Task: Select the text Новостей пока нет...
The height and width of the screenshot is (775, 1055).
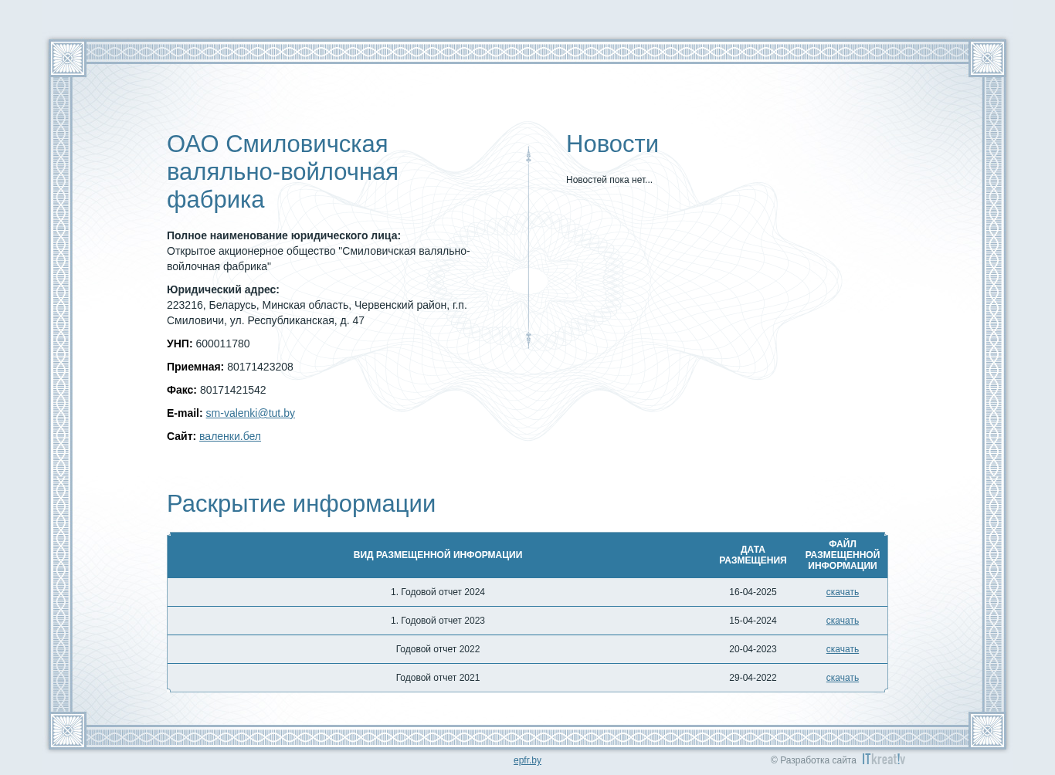Action: pyautogui.click(x=609, y=180)
